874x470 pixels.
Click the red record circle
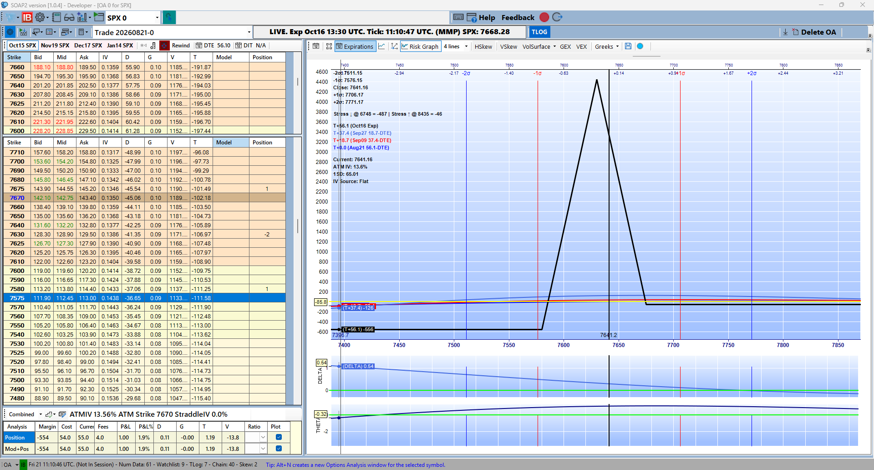click(544, 17)
